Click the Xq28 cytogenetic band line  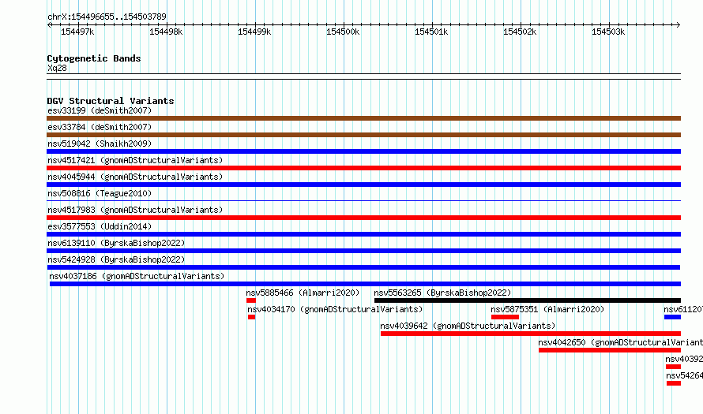click(363, 76)
